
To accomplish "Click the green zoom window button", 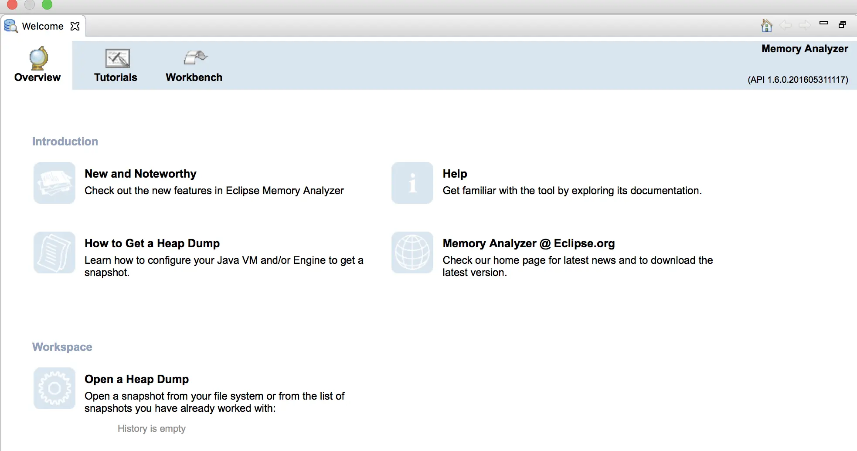I will (47, 4).
